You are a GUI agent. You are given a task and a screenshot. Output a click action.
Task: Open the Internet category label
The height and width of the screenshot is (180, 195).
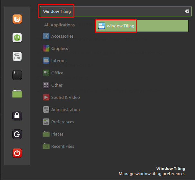59,61
